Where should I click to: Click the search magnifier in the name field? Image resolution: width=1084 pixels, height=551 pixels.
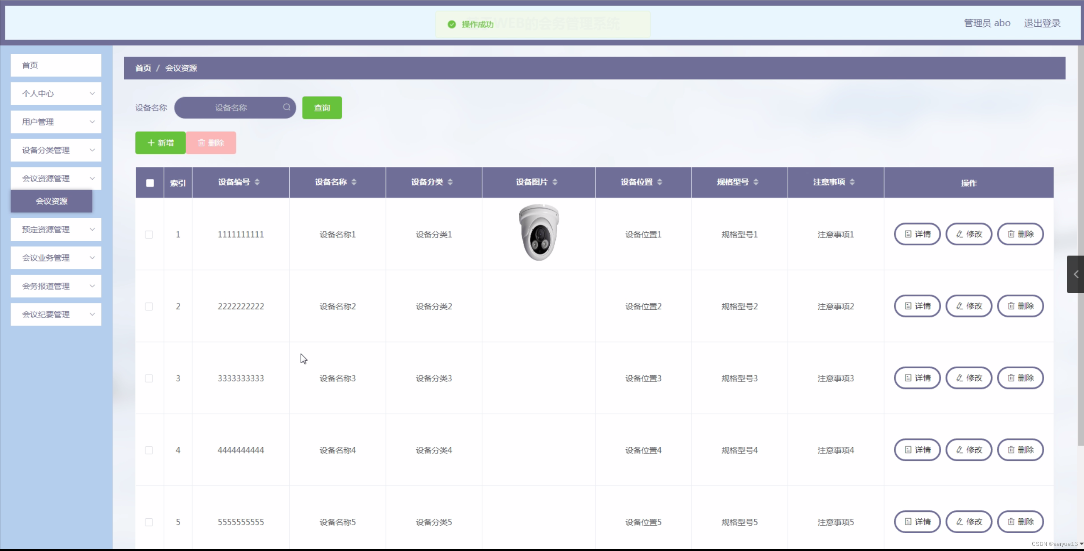tap(286, 107)
